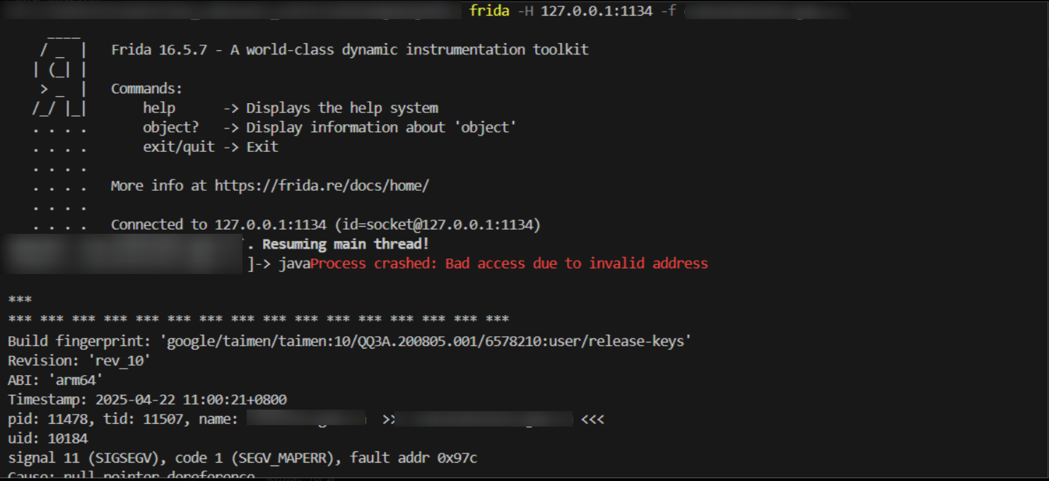Select the 127.0.0.1:1134 host argument

click(x=596, y=12)
